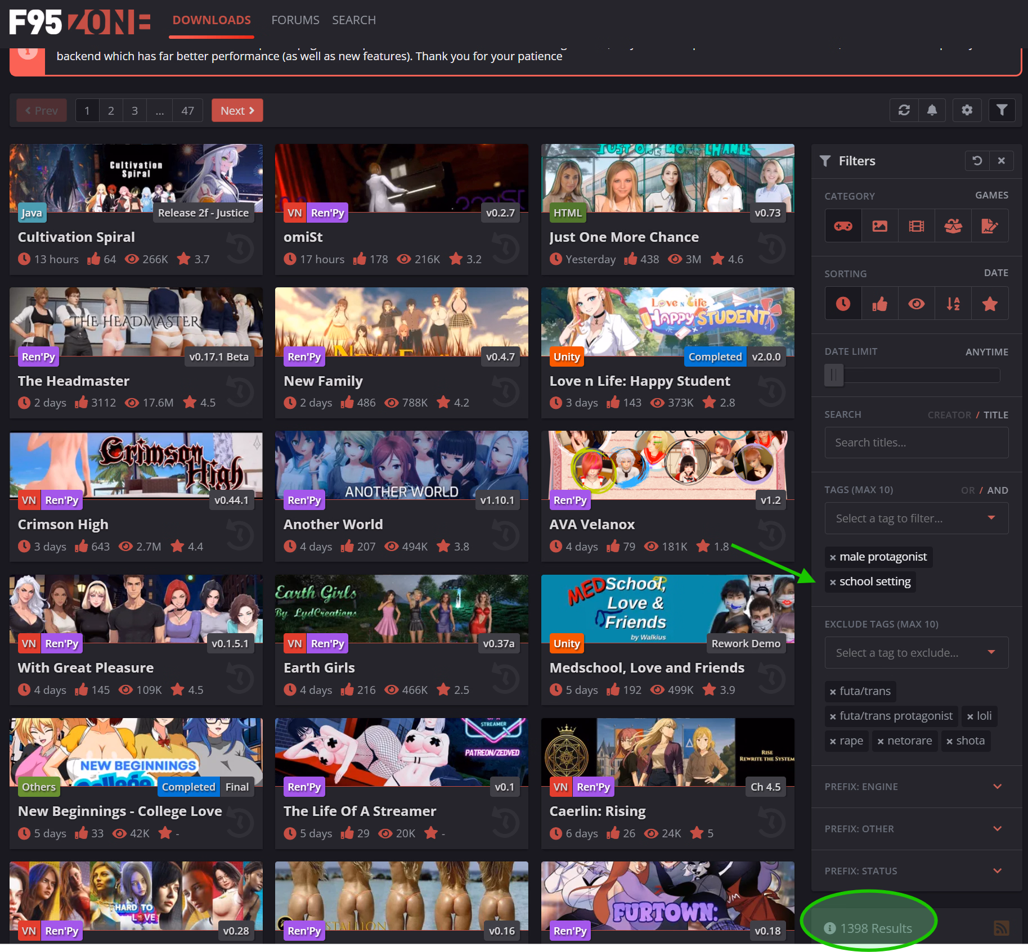
Task: Click the refresh icon in top toolbar
Action: [x=904, y=110]
